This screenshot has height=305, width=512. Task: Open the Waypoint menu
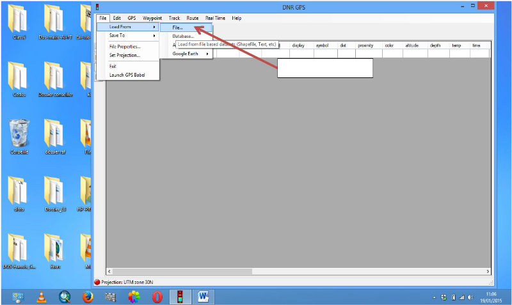coord(152,18)
